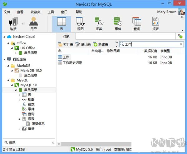Viewport: 187px width, 154px height.
Task: Click inside the 工作 filter field
Action: click(151, 44)
